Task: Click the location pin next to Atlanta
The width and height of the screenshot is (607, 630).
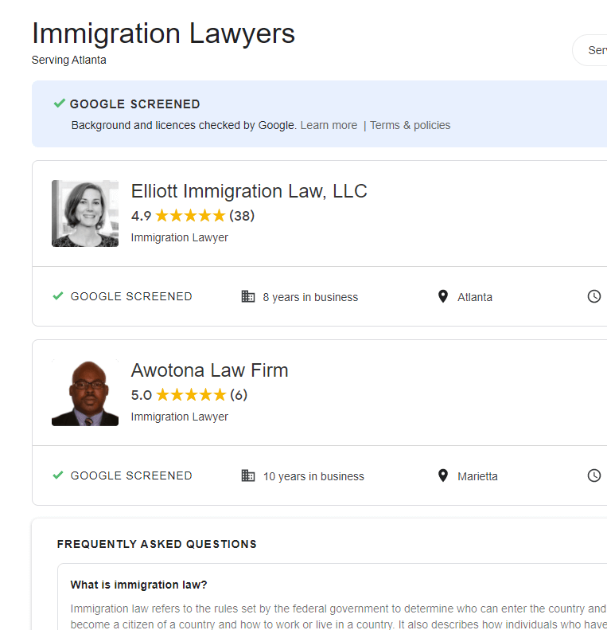Action: coord(443,296)
